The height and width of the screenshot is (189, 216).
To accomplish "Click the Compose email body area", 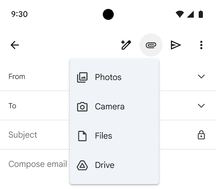I will 37,164.
